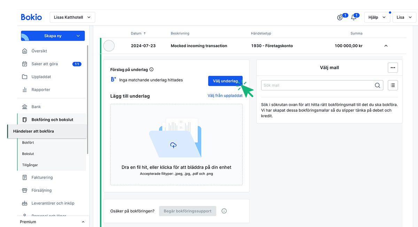This screenshot has width=418, height=227.
Task: Open the template list view icon
Action: tap(393, 85)
